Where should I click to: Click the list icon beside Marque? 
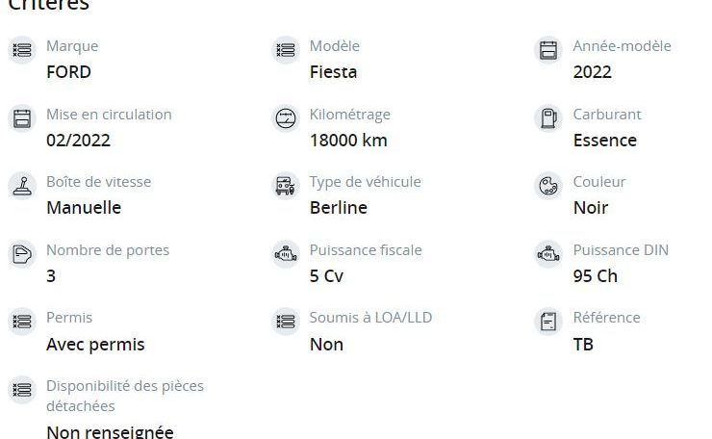point(22,50)
